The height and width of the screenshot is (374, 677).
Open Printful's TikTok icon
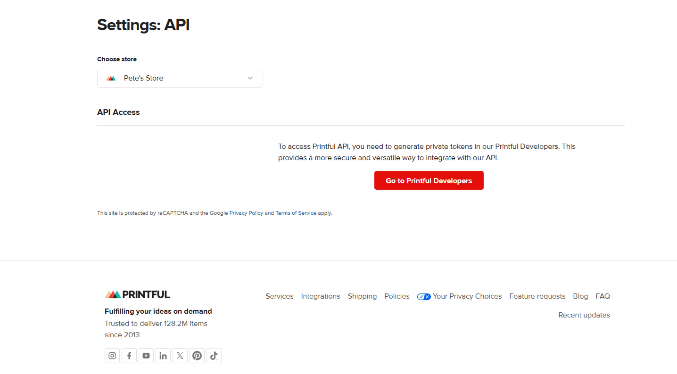click(x=214, y=356)
